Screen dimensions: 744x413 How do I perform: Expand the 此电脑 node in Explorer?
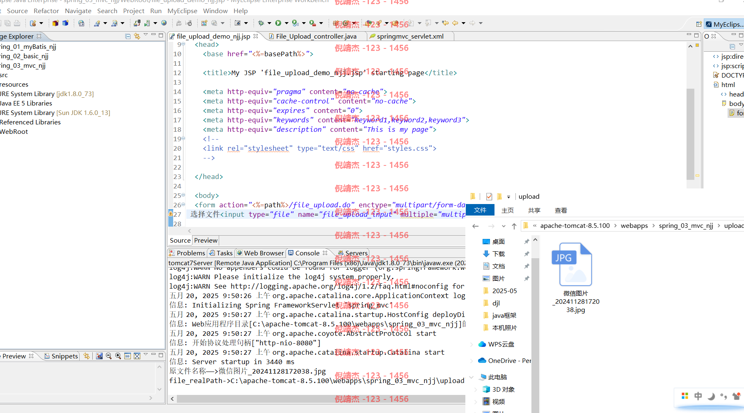[472, 377]
